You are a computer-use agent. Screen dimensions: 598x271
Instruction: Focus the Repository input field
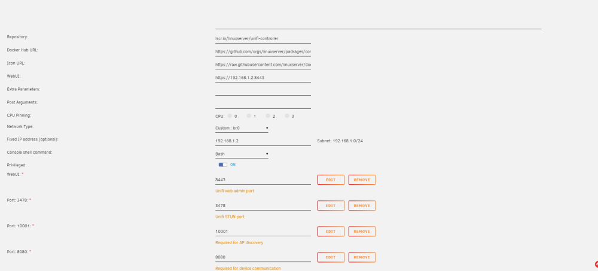(x=263, y=38)
